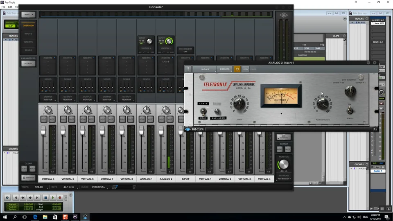The height and width of the screenshot is (221, 393).
Task: Toggle Solo on Analog 1 channel
Action: (142, 119)
